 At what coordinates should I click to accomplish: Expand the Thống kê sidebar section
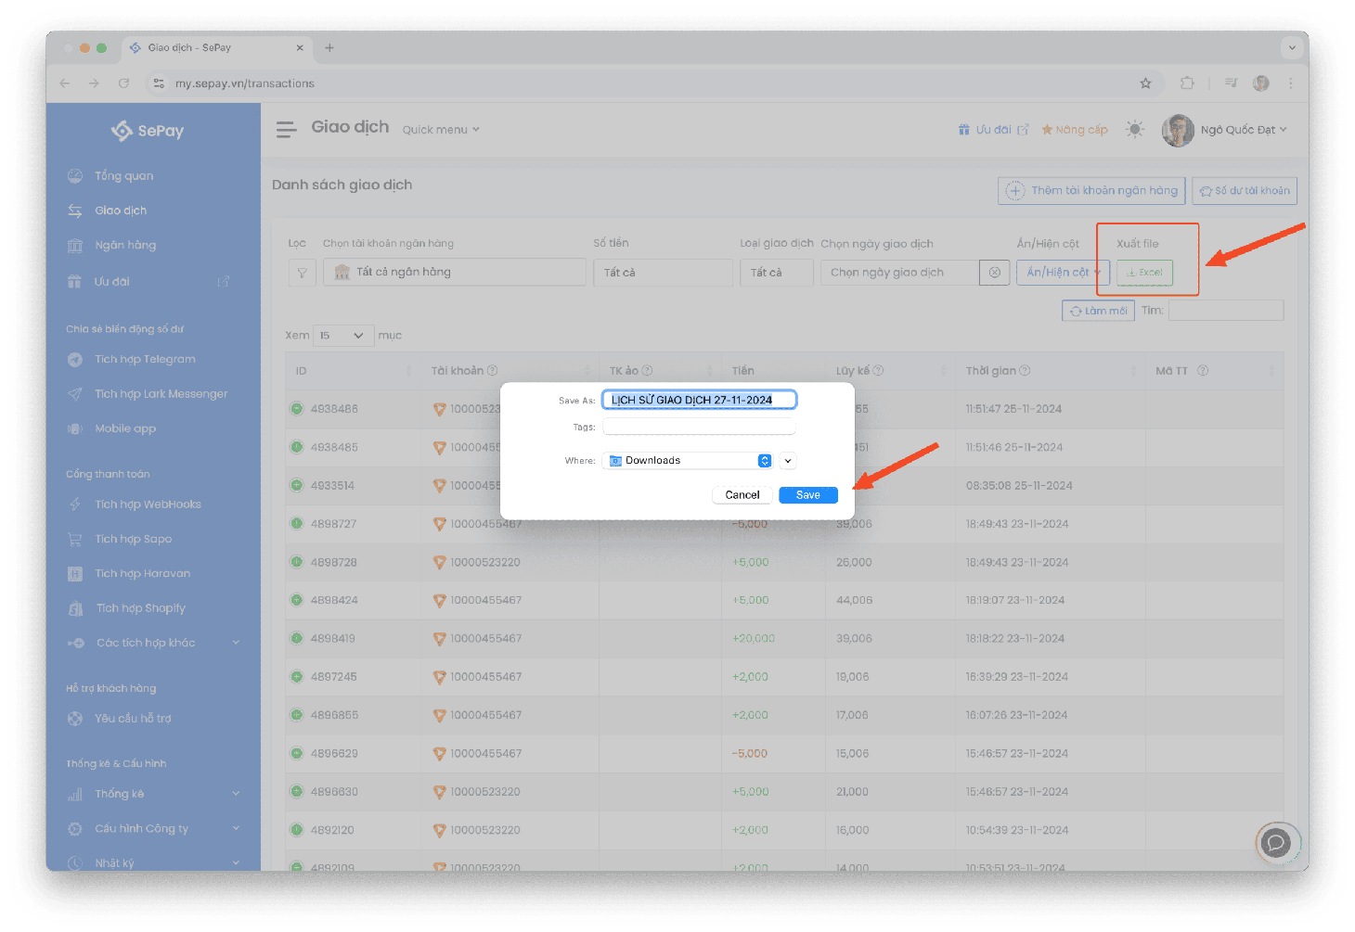point(154,794)
